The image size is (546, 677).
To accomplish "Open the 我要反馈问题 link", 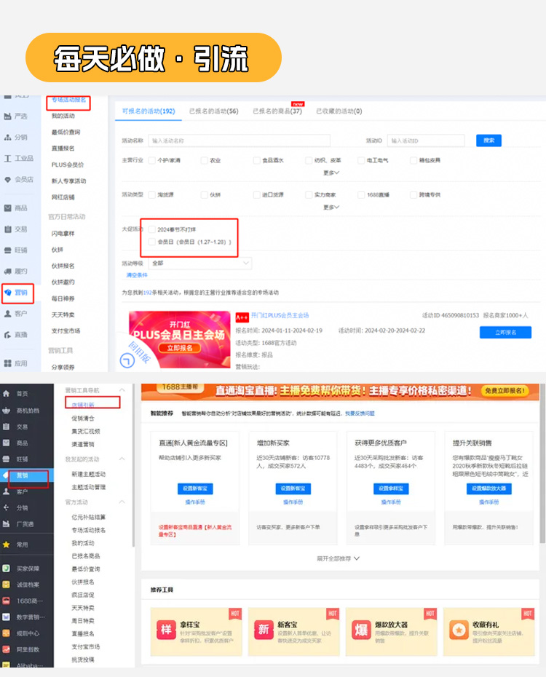I will point(360,413).
